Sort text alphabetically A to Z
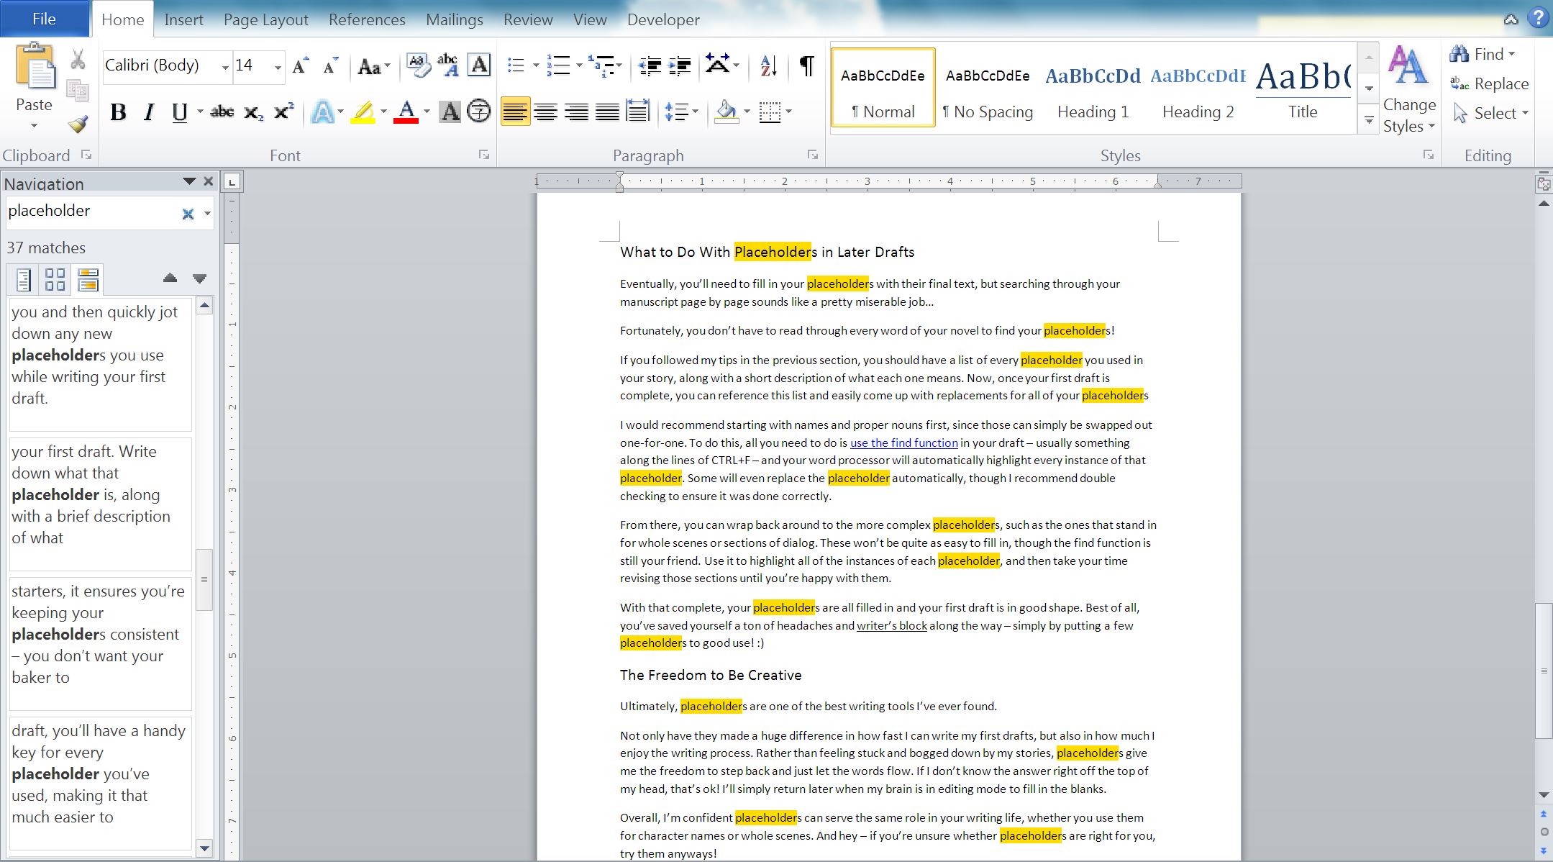Viewport: 1553px width, 862px height. click(x=768, y=65)
